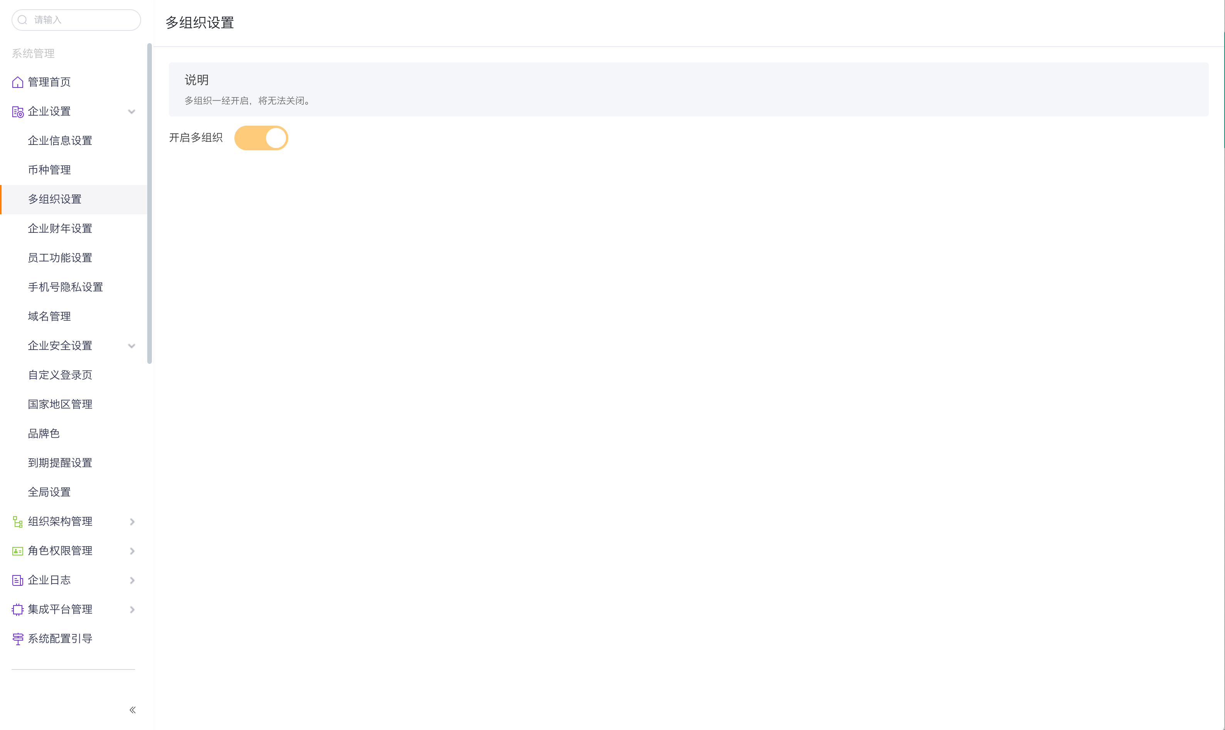Expand the 企业安全设置 chevron
The width and height of the screenshot is (1225, 730).
[x=131, y=346]
